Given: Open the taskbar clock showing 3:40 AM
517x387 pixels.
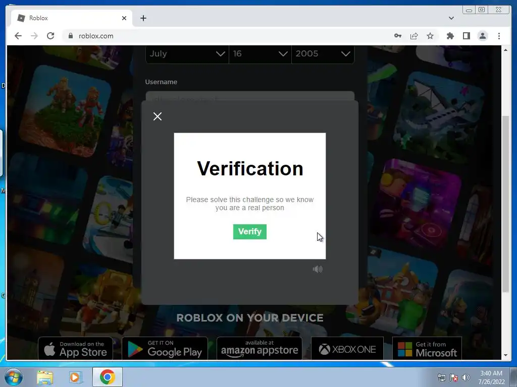Looking at the screenshot, I should pyautogui.click(x=491, y=377).
